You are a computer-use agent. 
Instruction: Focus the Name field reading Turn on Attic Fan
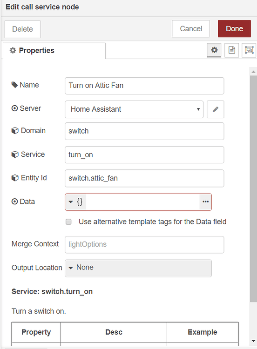(x=144, y=86)
